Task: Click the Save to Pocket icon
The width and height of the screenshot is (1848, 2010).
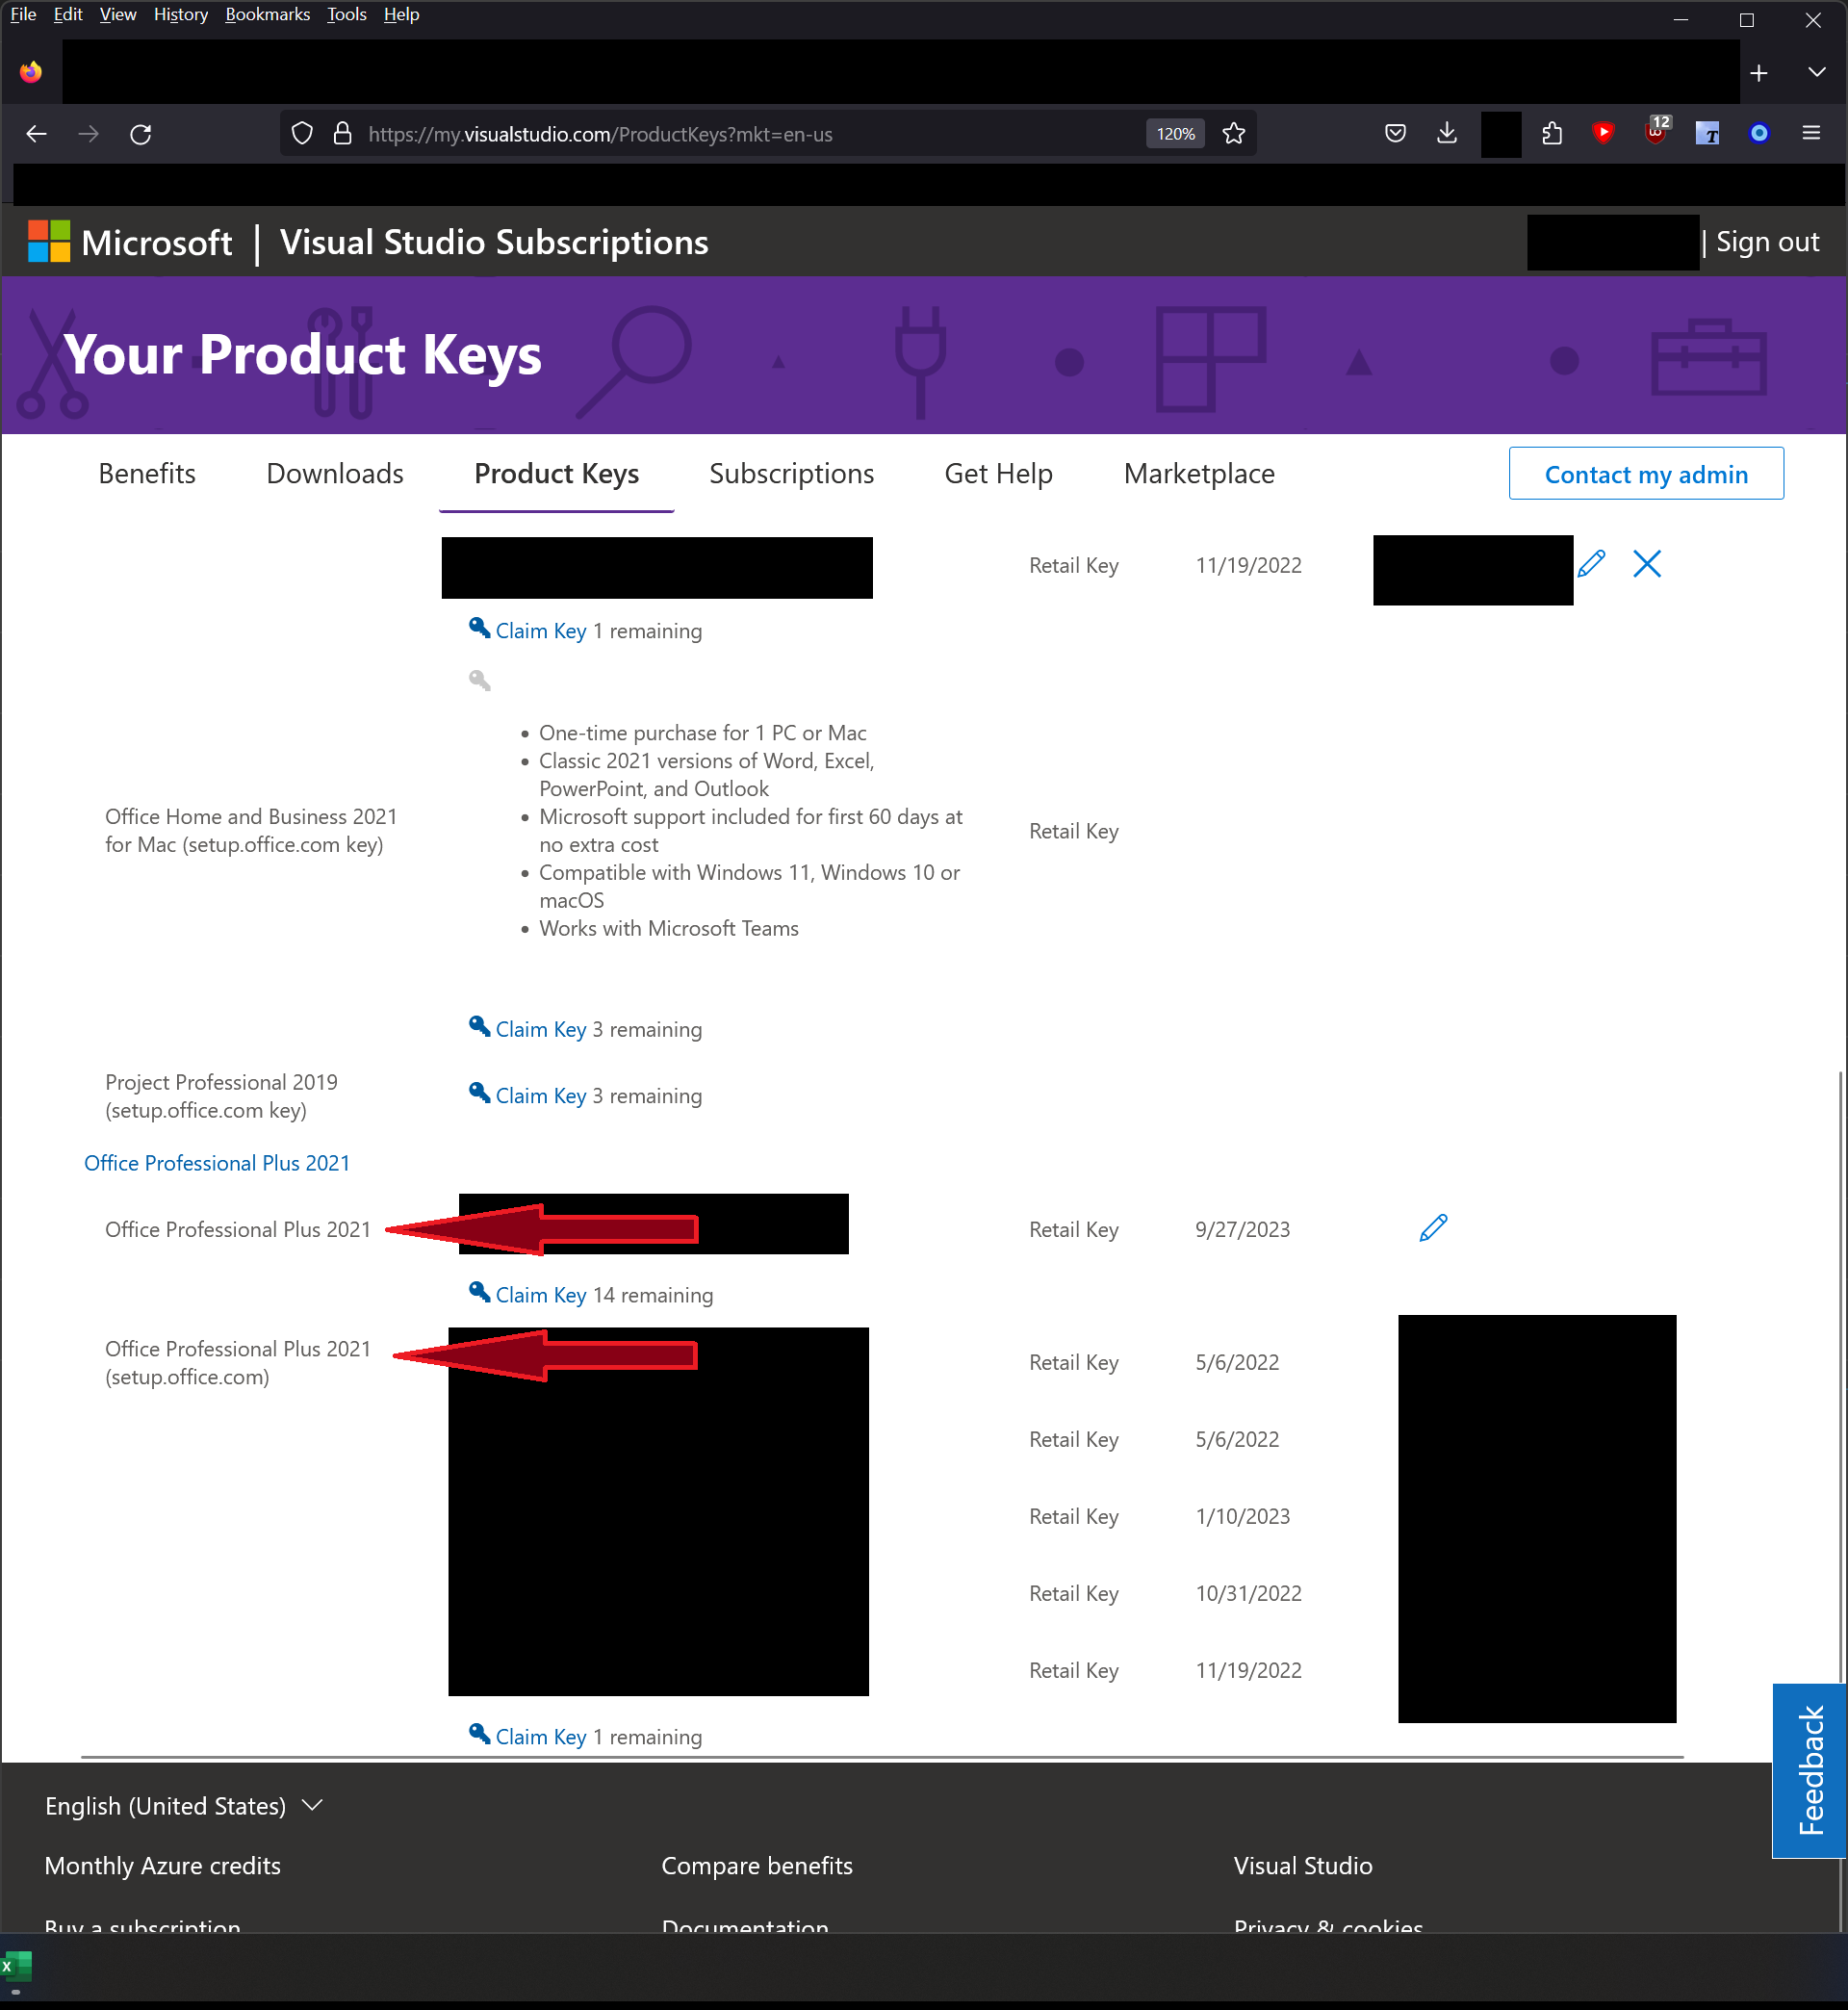Action: [1395, 134]
